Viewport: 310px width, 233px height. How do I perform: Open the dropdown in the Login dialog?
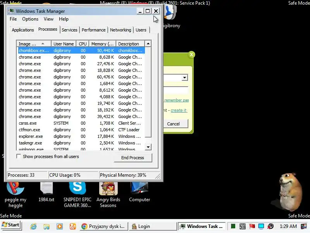185,77
